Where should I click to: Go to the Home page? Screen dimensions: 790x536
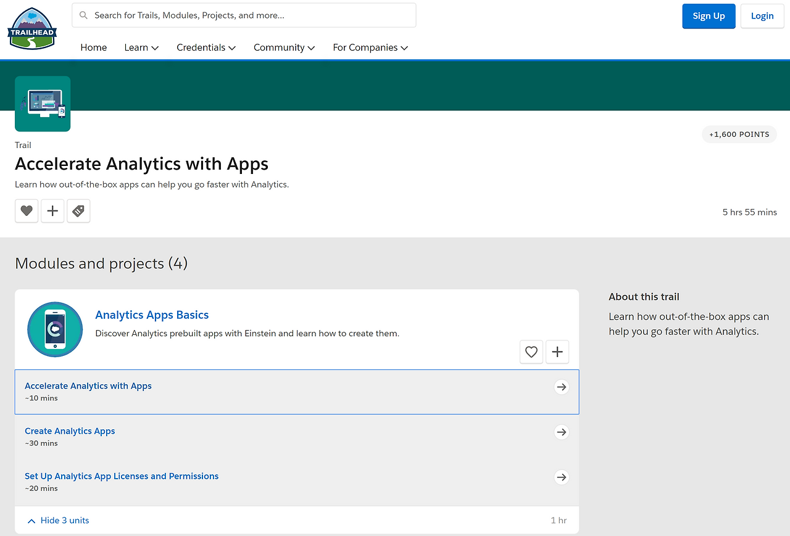(x=94, y=47)
